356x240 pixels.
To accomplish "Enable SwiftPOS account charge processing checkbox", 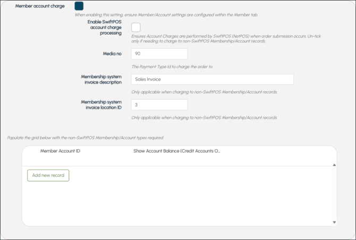I will 136,28.
